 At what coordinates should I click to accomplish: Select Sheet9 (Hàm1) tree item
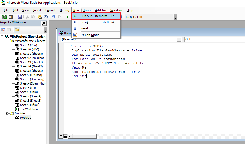(30, 105)
